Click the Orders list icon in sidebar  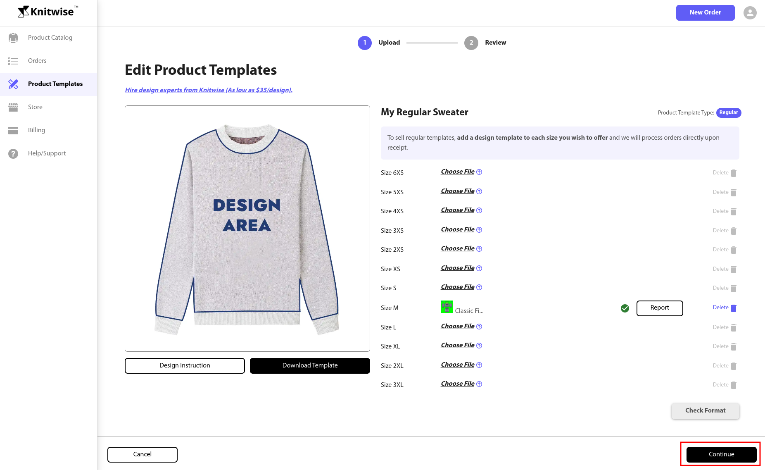(13, 61)
